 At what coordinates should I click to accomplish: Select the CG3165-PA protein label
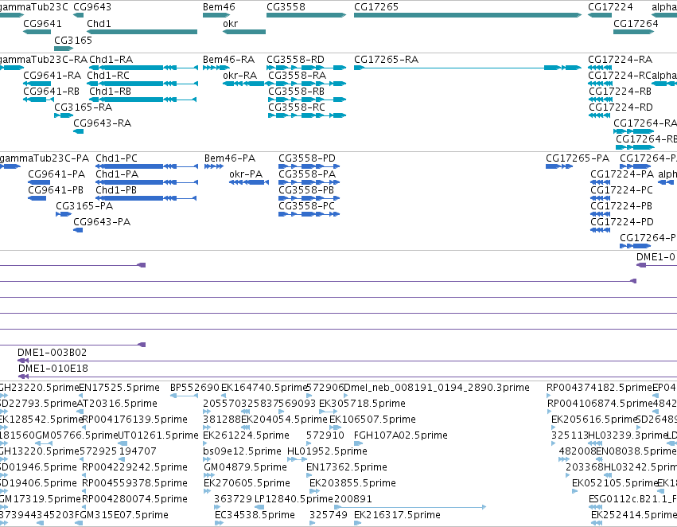pyautogui.click(x=84, y=206)
